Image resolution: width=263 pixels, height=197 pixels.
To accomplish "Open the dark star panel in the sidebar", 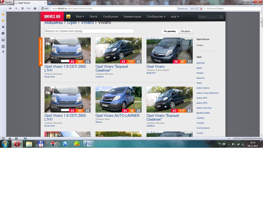I will tap(3, 27).
